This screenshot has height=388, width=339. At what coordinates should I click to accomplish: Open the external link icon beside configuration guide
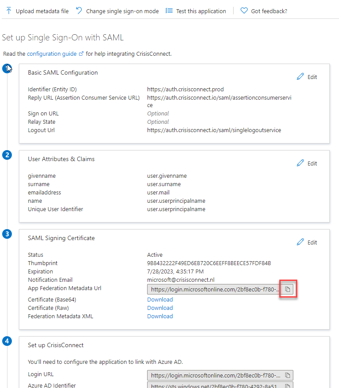[x=81, y=54]
